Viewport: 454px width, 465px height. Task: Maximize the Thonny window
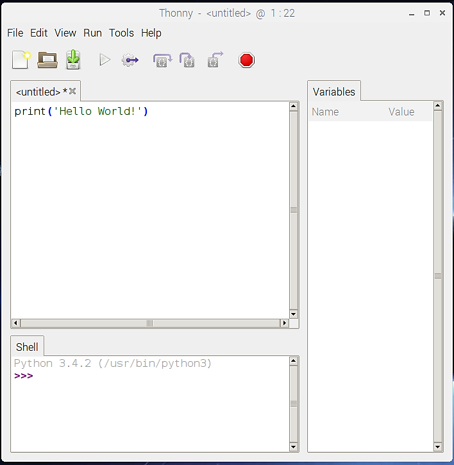pos(427,13)
